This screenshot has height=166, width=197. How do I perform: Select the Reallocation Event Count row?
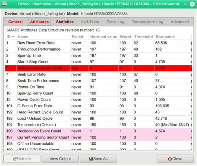[x=43, y=131]
